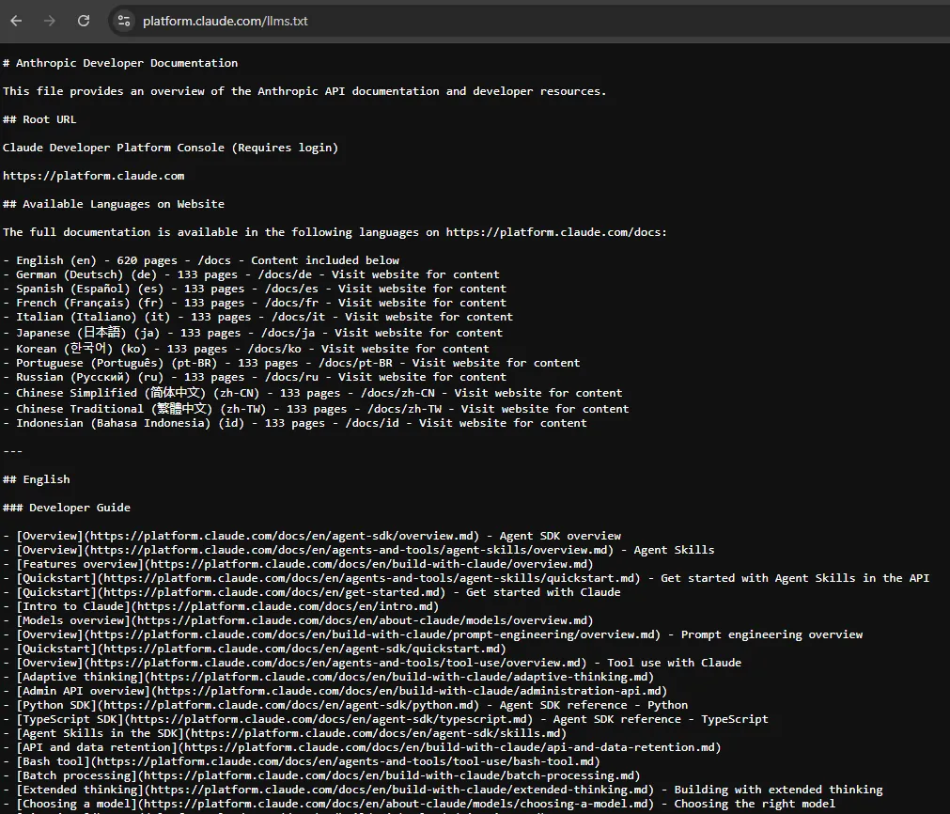Click the '[Admin API overview]' line
Screen dimensions: 950x814
335,690
